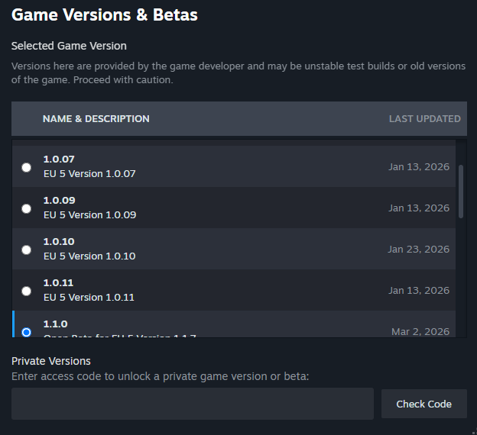Focus the private access code input field
Screen dimensions: 477x435
192,404
